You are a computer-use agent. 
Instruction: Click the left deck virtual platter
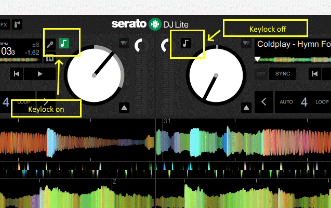click(94, 75)
